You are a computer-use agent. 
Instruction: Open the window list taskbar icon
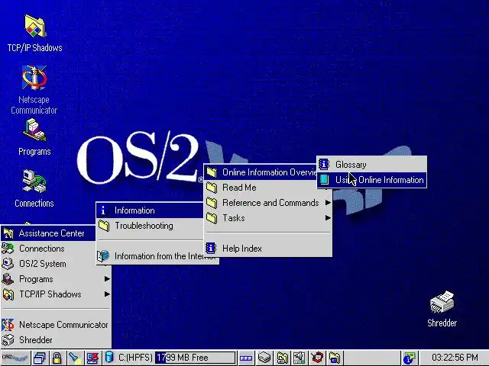pyautogui.click(x=40, y=358)
